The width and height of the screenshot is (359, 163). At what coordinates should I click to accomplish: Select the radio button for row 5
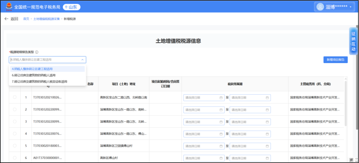pyautogui.click(x=15, y=146)
